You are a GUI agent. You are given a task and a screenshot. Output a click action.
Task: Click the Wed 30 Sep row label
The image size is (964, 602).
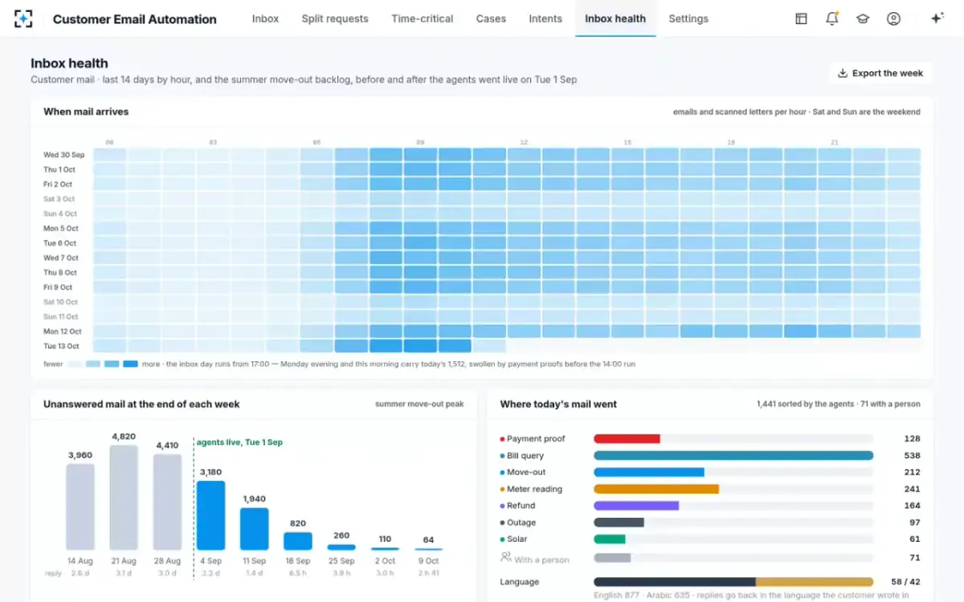point(64,155)
